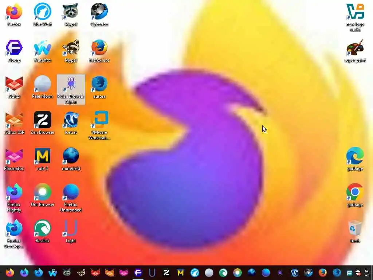Launch Cyberfox from the taskbar

308,273
